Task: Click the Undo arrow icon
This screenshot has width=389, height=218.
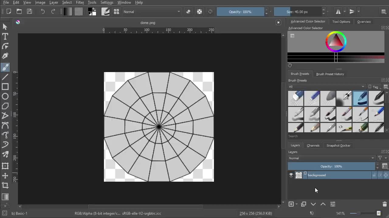Action: click(43, 12)
